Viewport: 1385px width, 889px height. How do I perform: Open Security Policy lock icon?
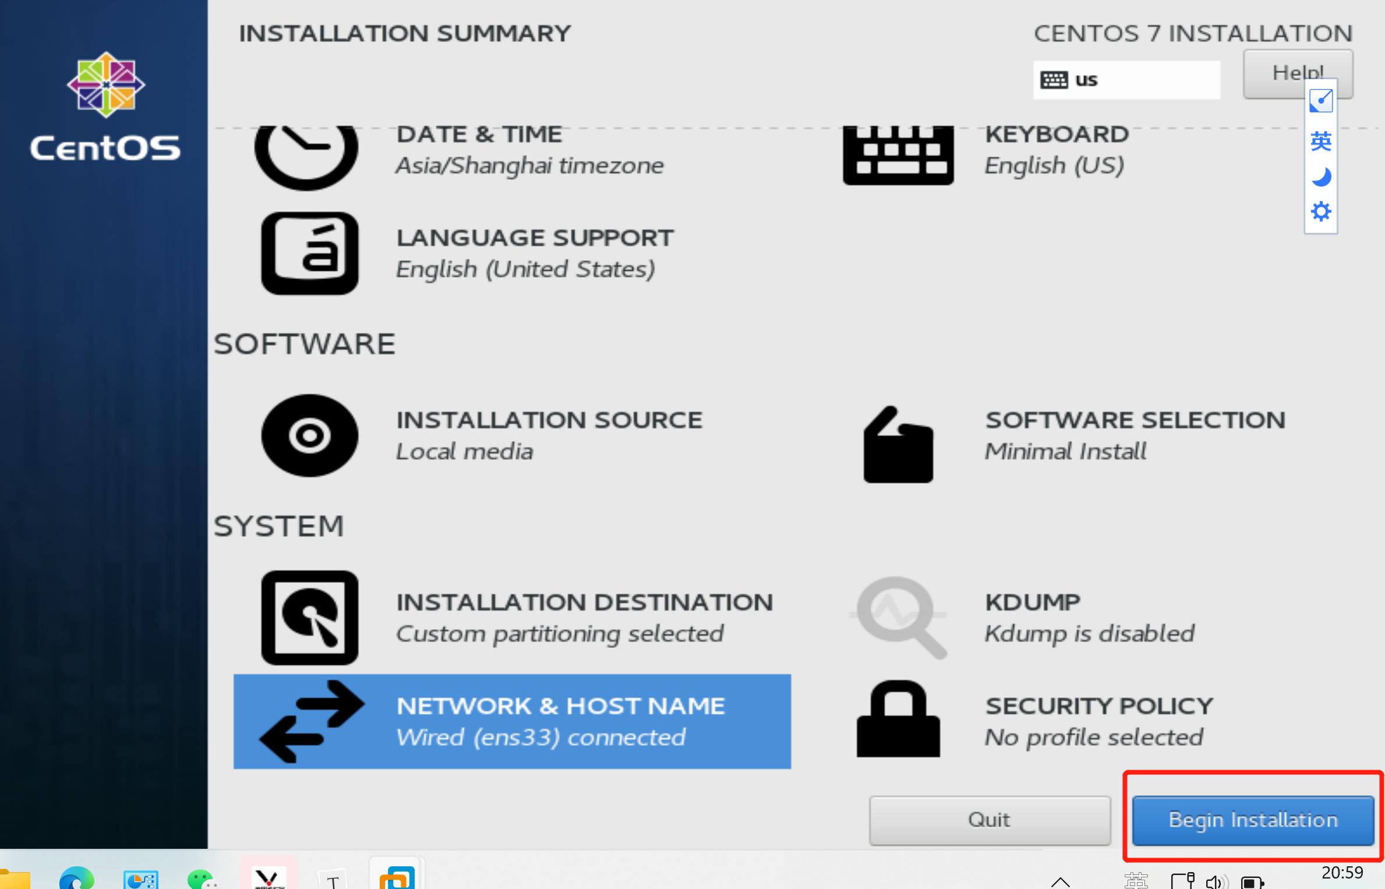(898, 718)
